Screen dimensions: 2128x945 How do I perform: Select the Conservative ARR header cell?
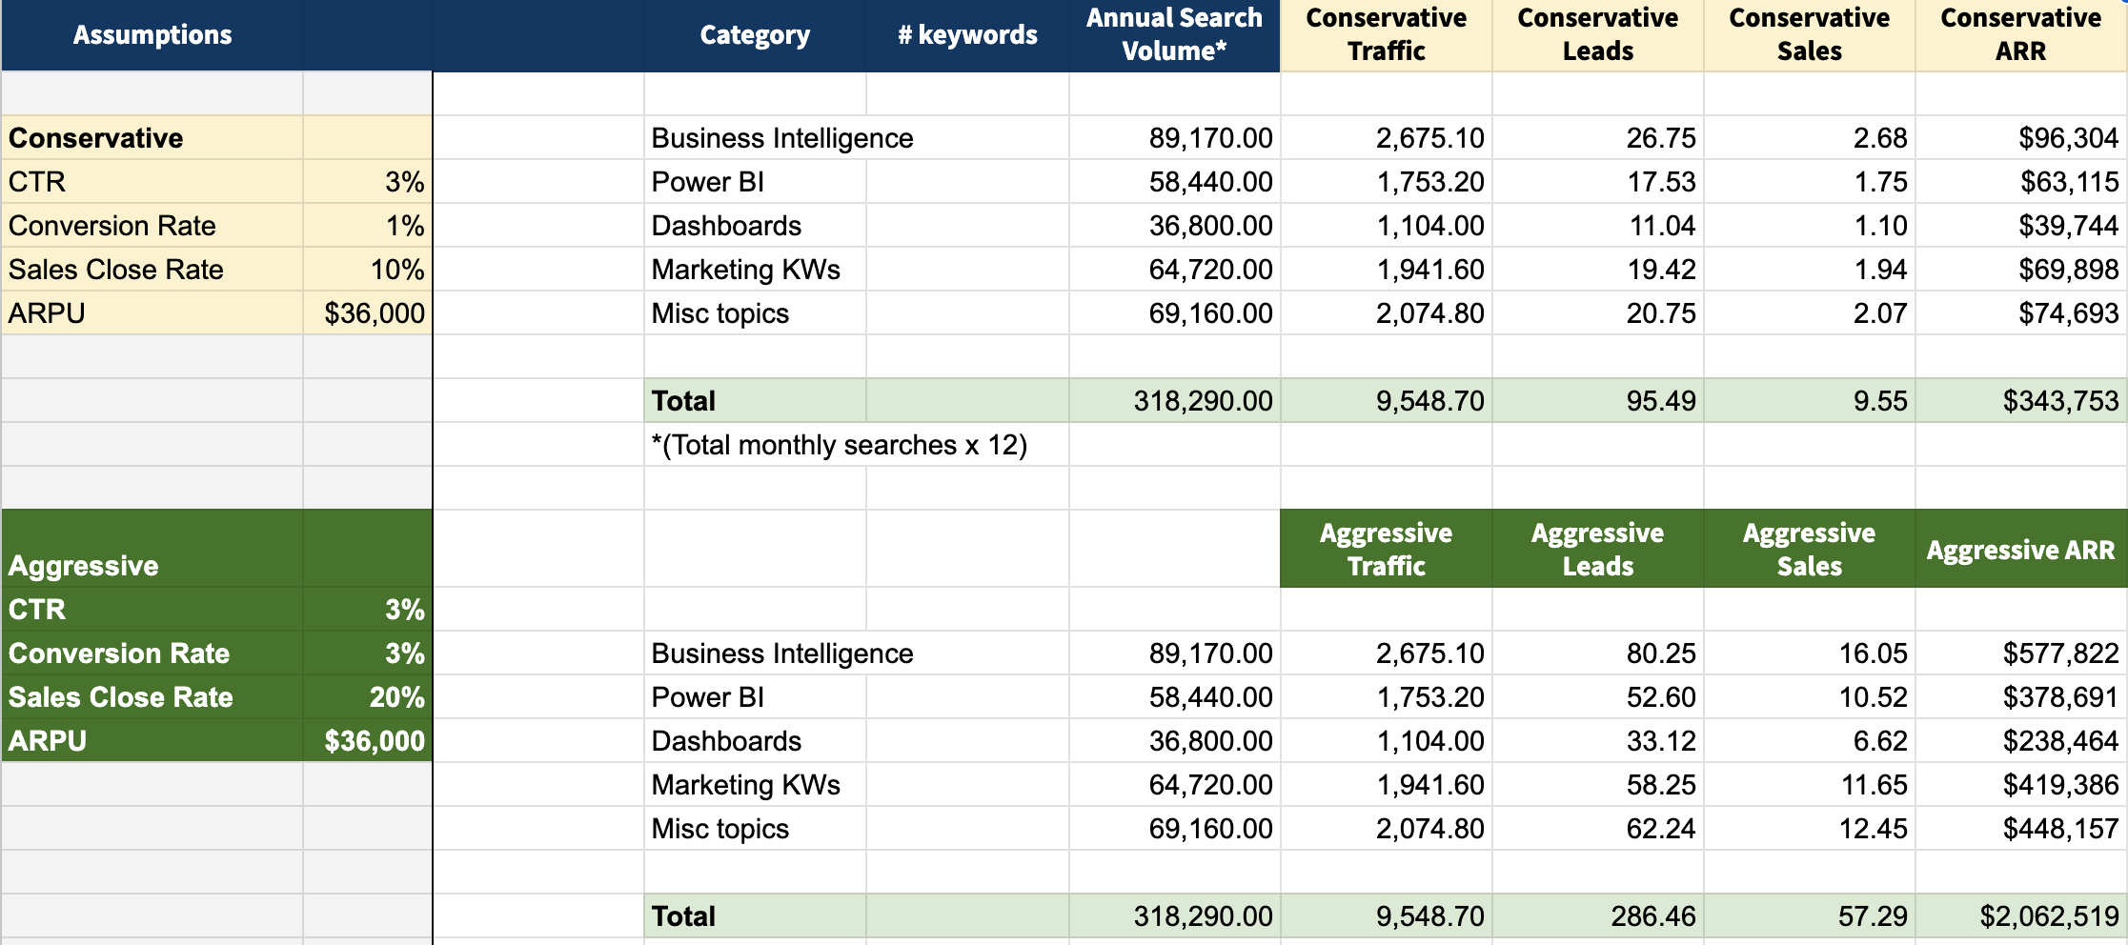click(2020, 35)
